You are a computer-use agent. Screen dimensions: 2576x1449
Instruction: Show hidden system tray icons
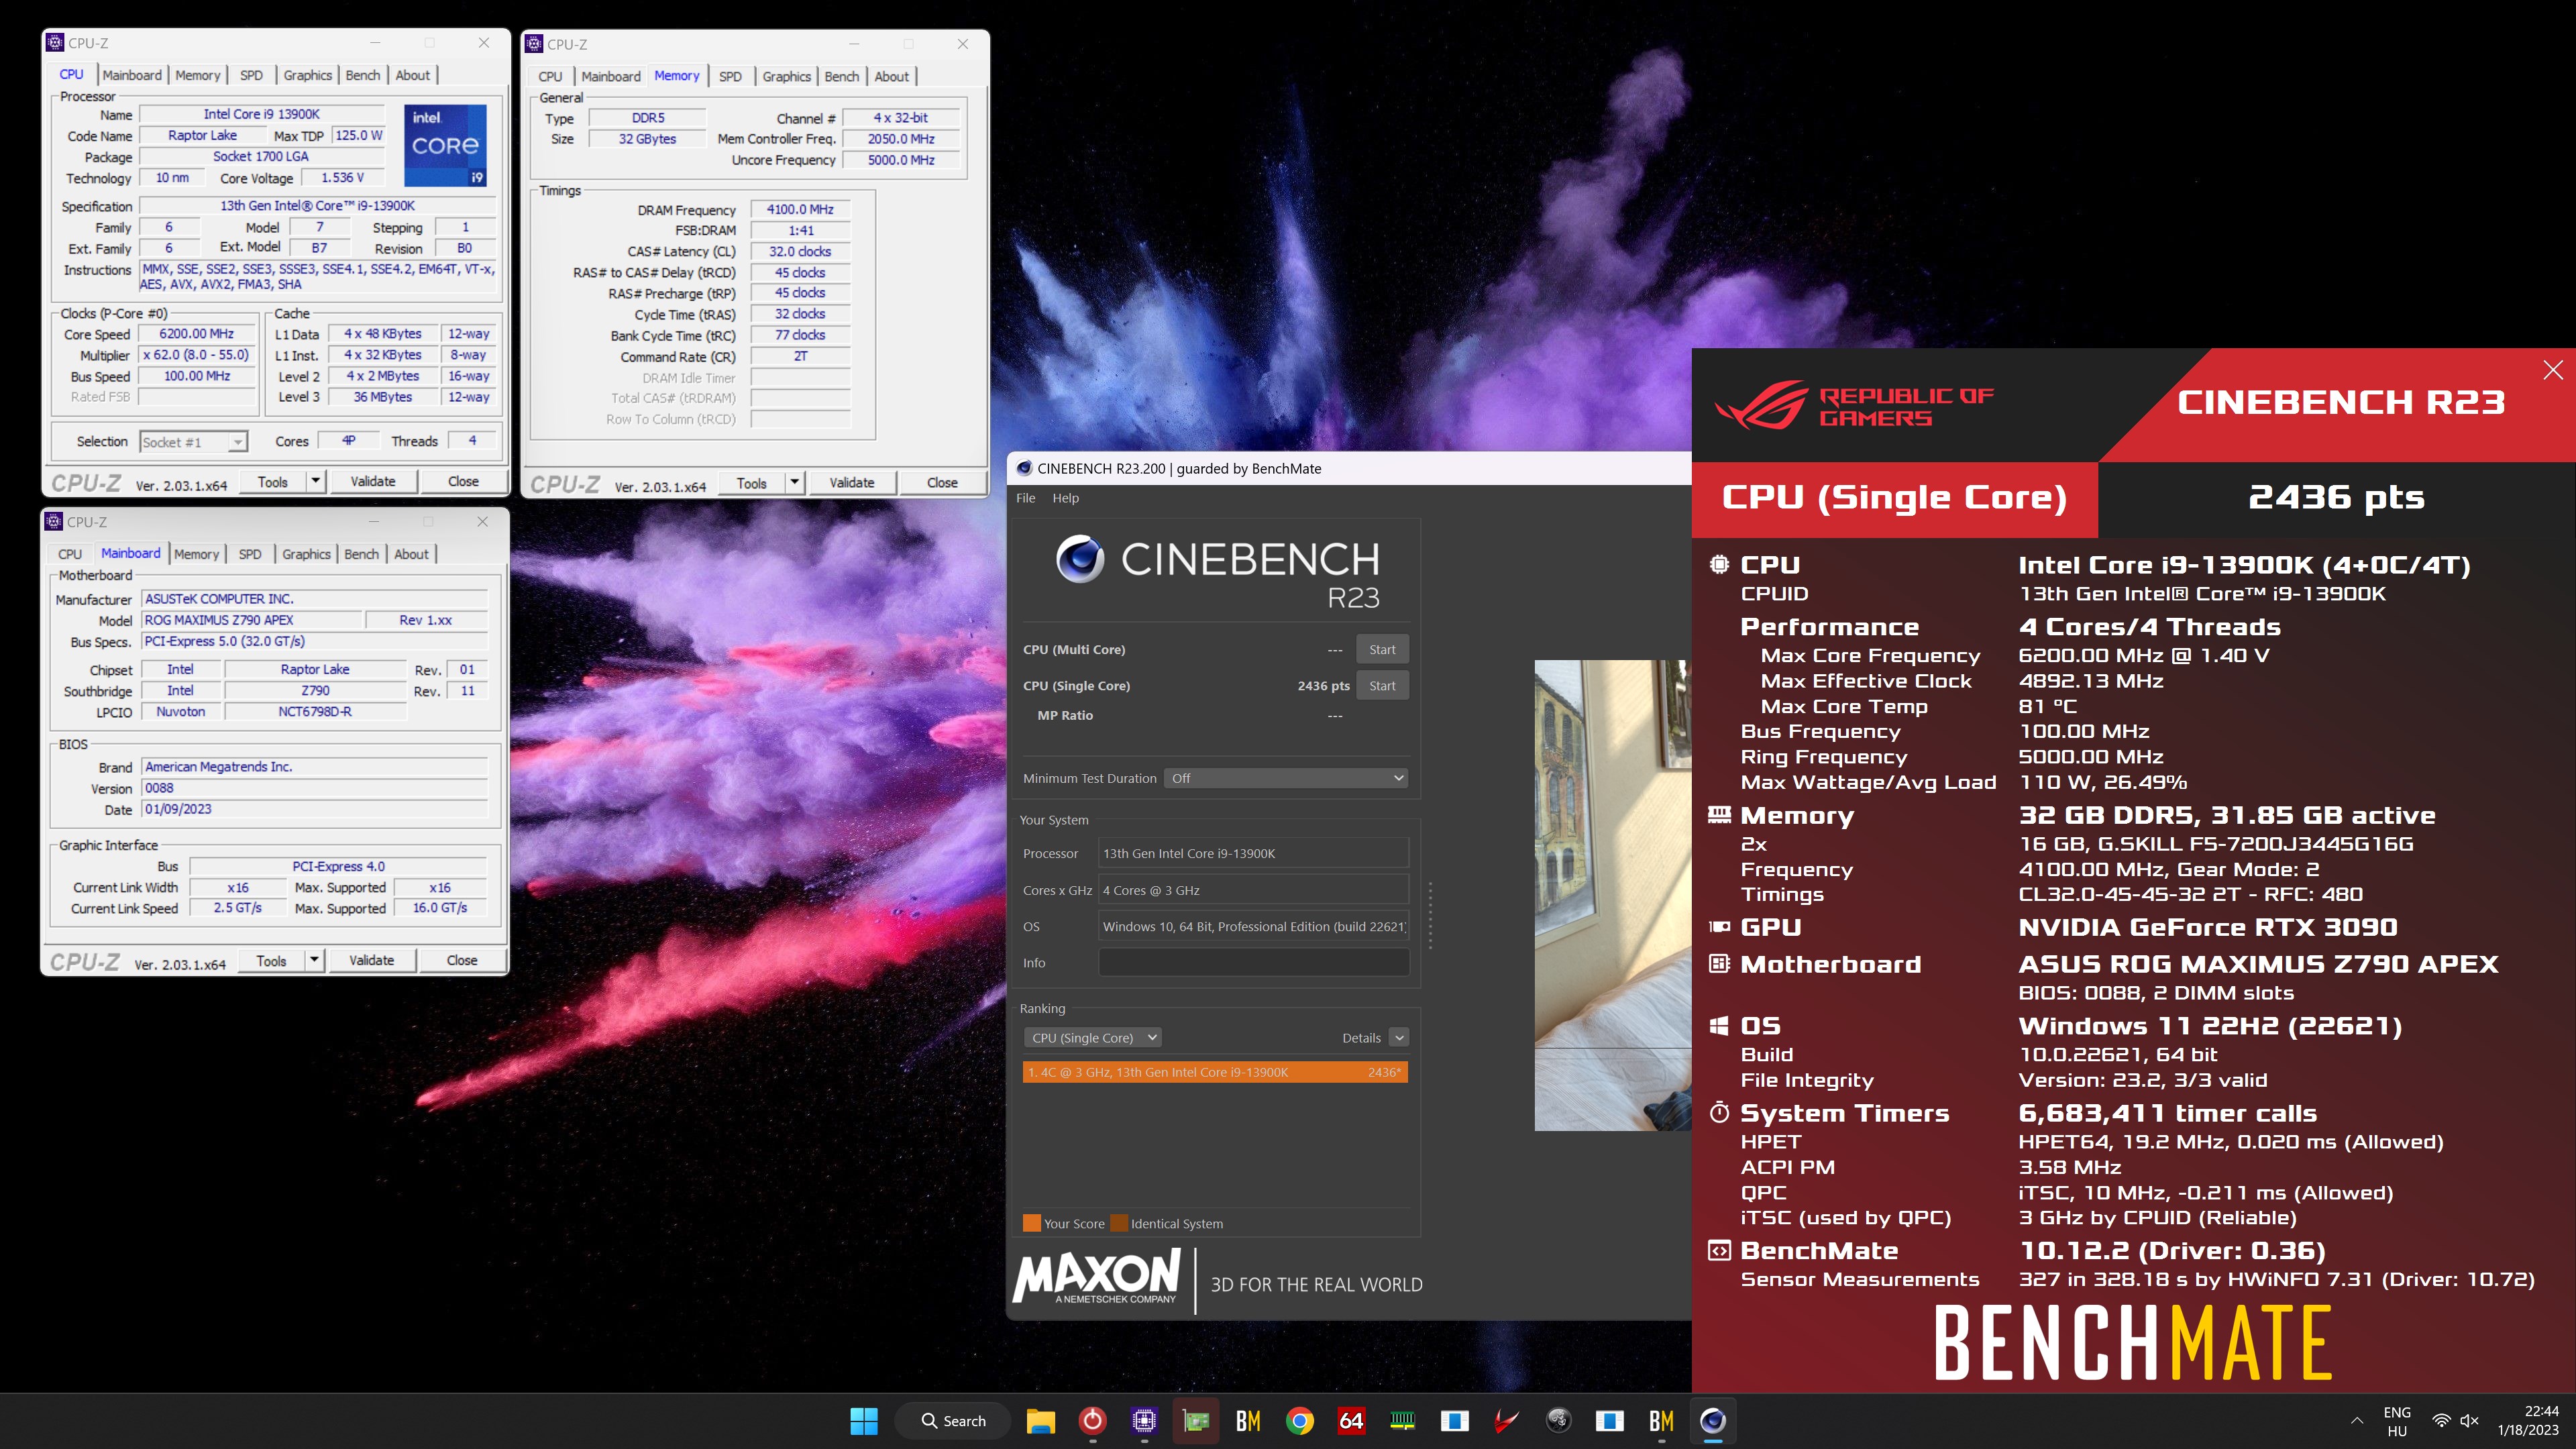(2357, 1420)
